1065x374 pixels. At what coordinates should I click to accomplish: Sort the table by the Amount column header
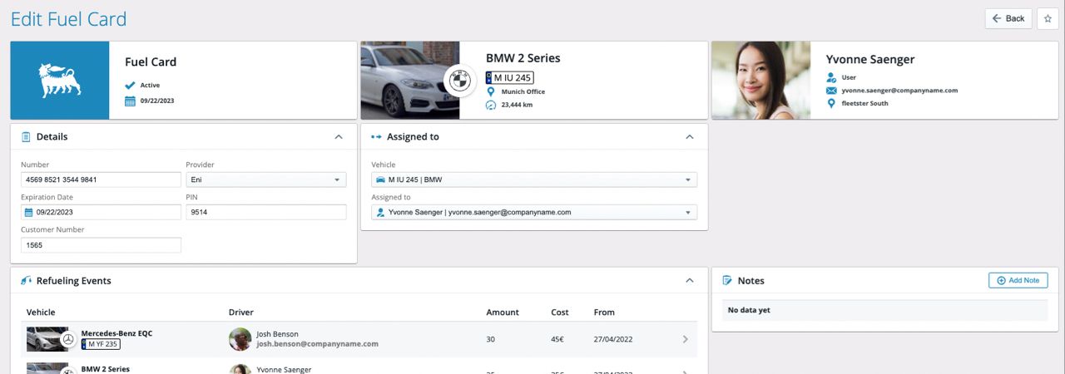coord(503,312)
